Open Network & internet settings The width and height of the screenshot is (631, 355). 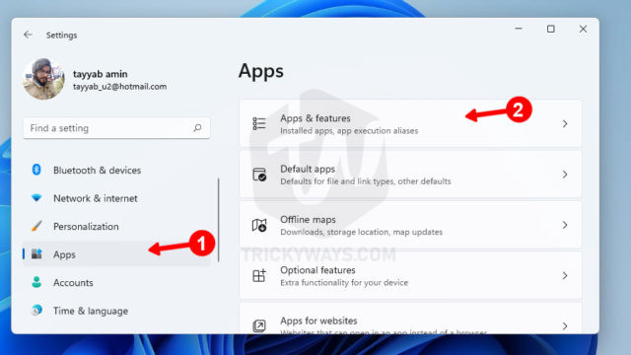coord(116,198)
